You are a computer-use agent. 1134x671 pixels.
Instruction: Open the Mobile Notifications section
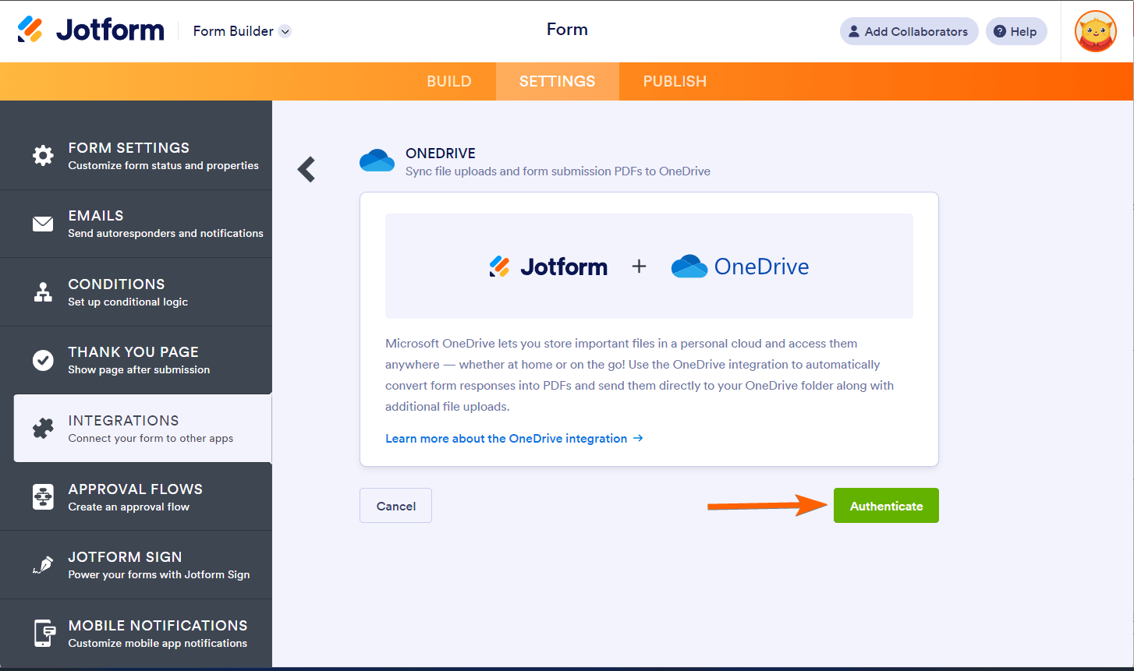(136, 633)
